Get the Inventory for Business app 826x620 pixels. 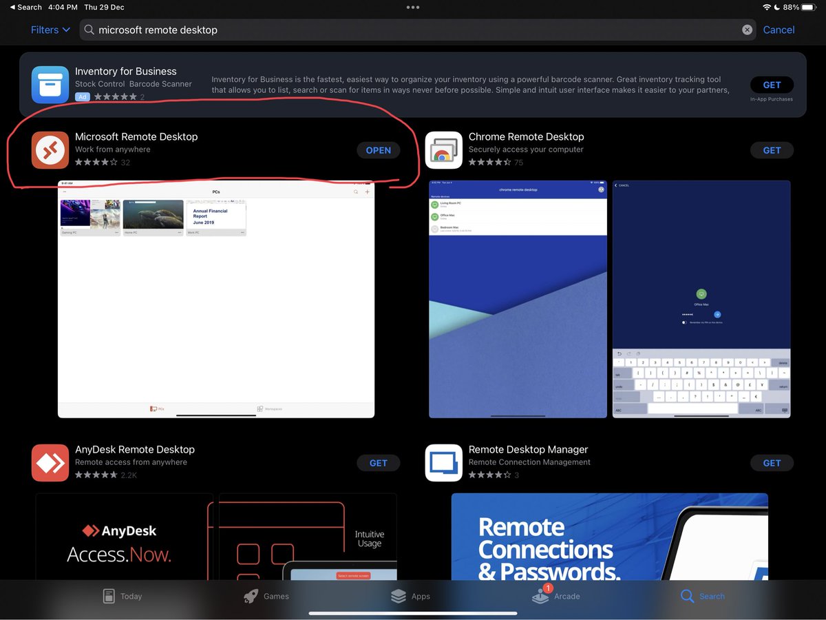pos(772,85)
